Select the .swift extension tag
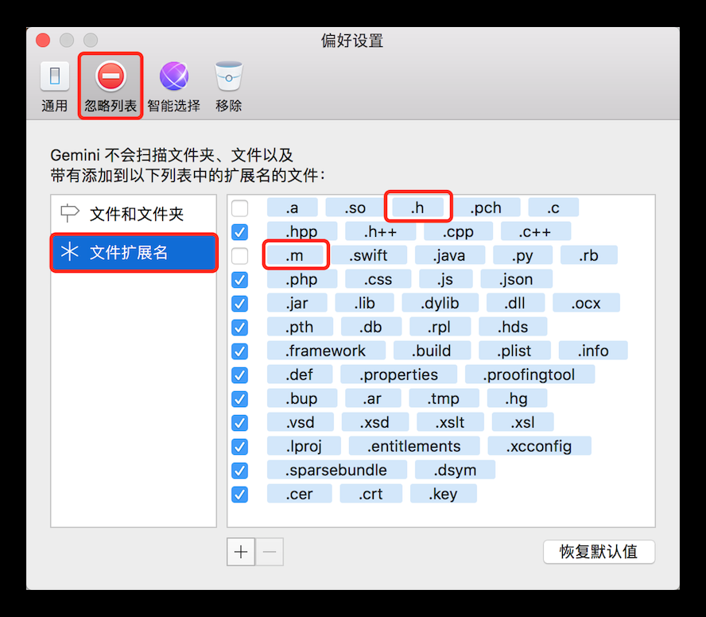Screen dimensions: 706x617 pyautogui.click(x=370, y=255)
